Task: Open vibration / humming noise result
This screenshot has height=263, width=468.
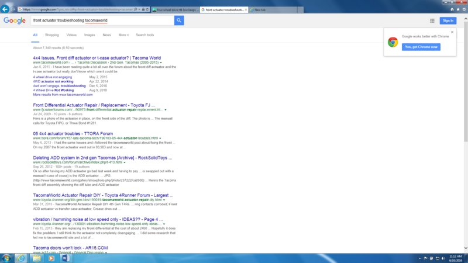Action: click(98, 219)
